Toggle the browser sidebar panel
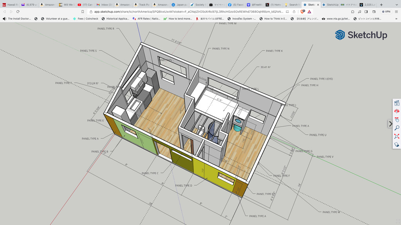The image size is (401, 225). click(x=366, y=12)
